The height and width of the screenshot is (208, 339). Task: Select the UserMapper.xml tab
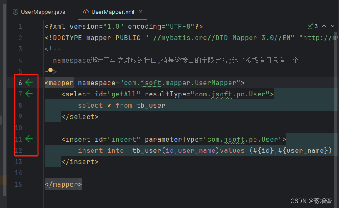(x=113, y=12)
